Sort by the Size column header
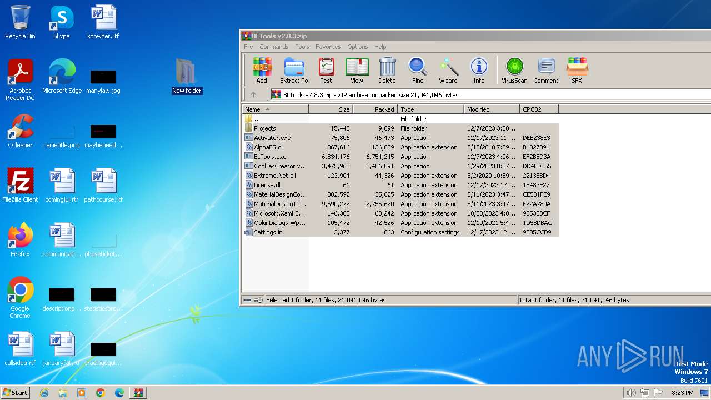The image size is (711, 400). click(331, 109)
